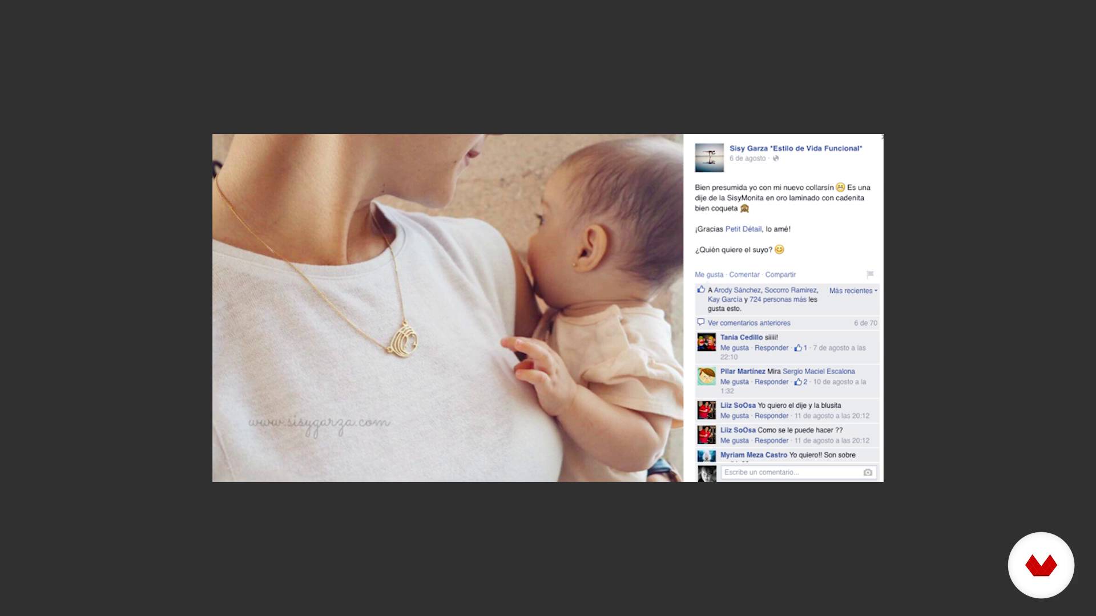
Task: Click thumbs-up count icon on Tania Cedillo's comment
Action: click(x=798, y=347)
